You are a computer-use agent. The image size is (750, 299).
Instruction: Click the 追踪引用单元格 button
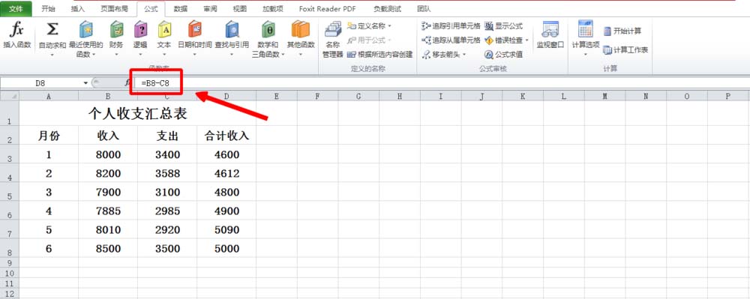pos(451,25)
